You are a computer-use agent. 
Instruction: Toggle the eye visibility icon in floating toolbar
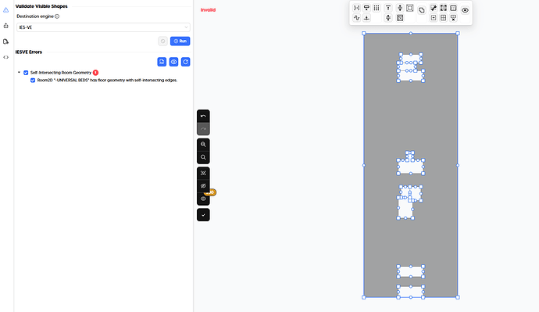(x=465, y=10)
